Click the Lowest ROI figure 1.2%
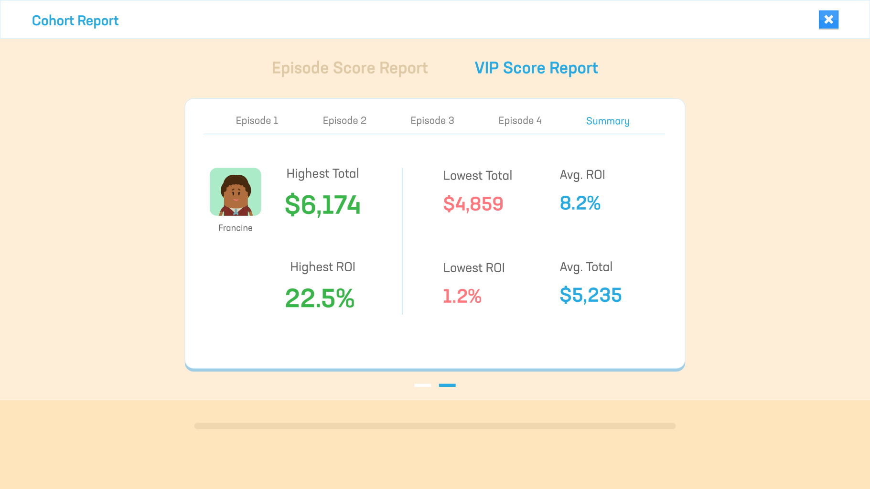This screenshot has height=489, width=870. 462,296
